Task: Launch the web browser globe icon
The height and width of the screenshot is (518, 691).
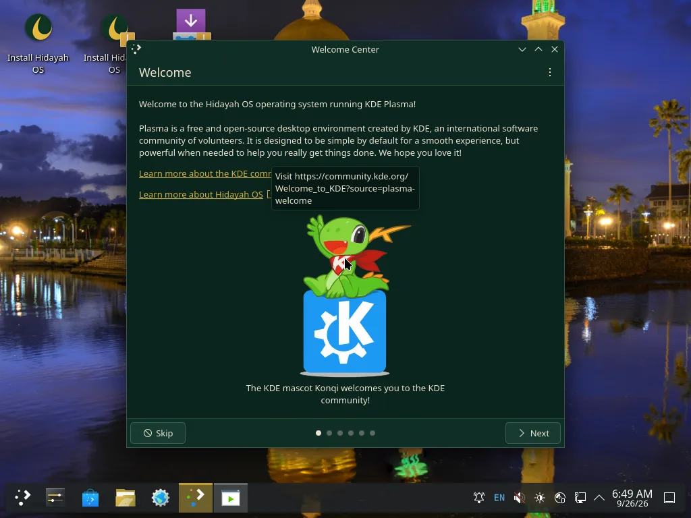Action: click(x=161, y=498)
